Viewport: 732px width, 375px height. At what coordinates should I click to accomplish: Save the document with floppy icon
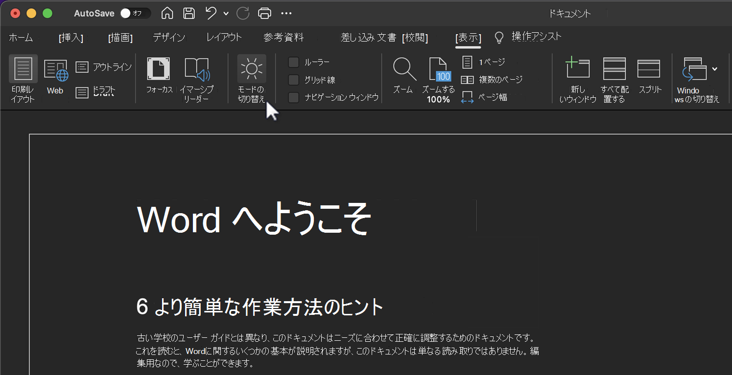189,14
